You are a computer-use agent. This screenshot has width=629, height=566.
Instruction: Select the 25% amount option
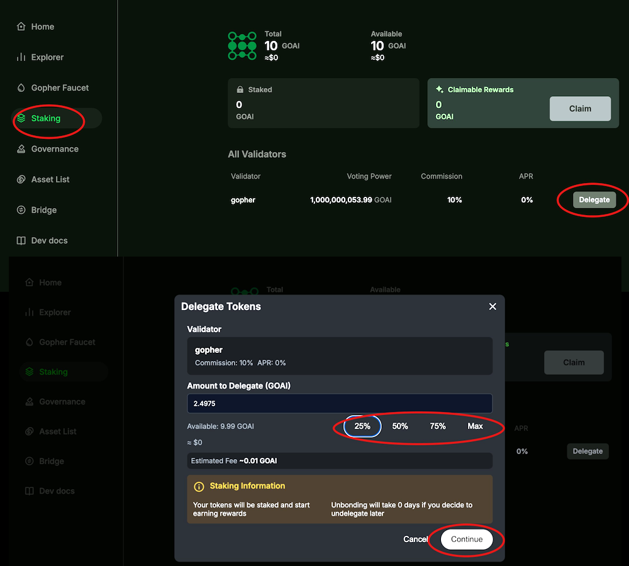[x=362, y=426]
